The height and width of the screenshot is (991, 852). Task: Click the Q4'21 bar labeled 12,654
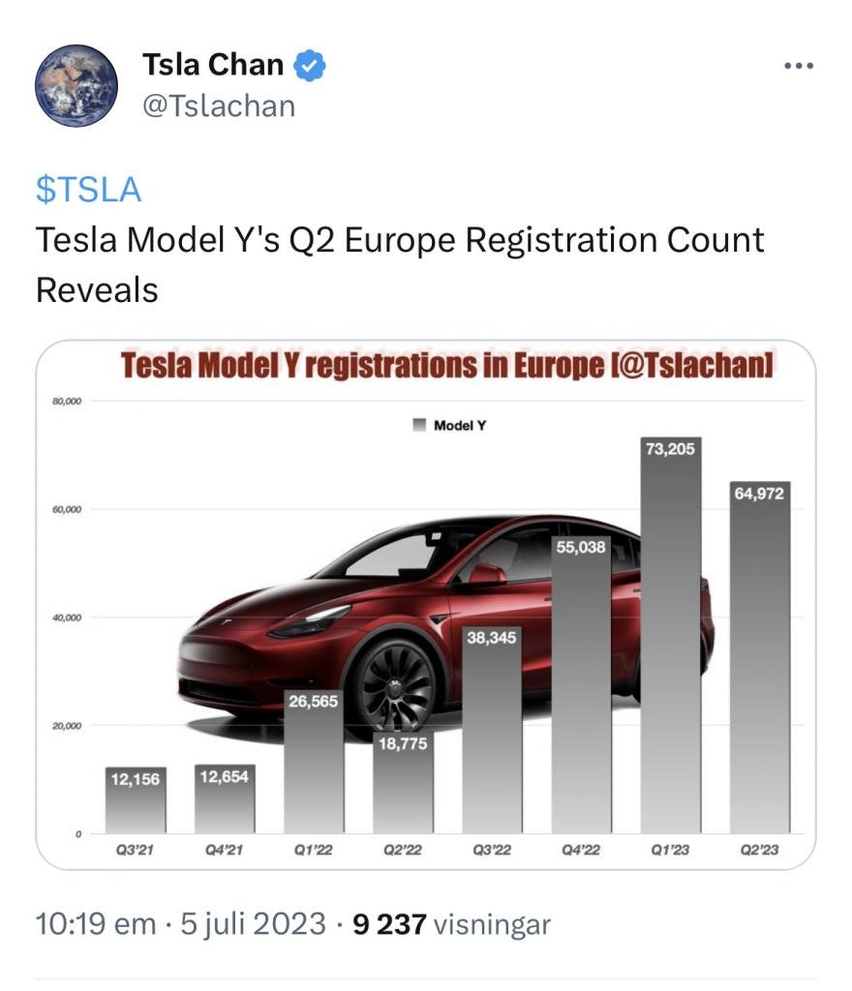225,798
